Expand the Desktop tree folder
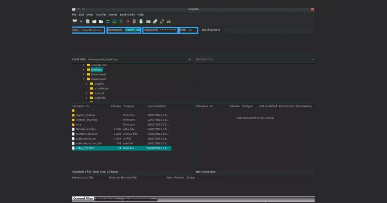This screenshot has width=387, height=203. (84, 70)
